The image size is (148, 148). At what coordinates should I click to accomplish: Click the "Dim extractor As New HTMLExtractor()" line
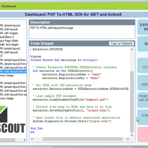[63, 71]
